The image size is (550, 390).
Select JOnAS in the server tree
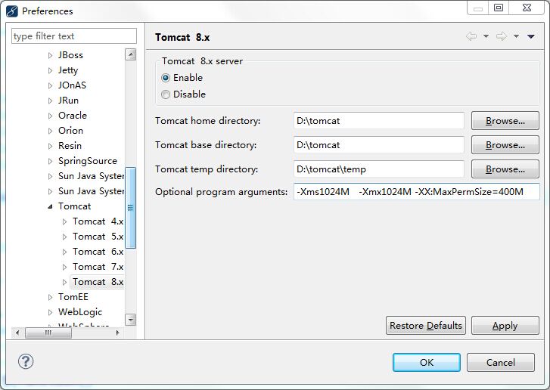72,85
